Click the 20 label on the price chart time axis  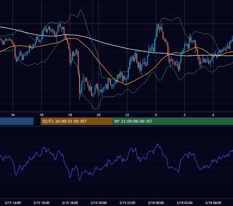[99, 115]
